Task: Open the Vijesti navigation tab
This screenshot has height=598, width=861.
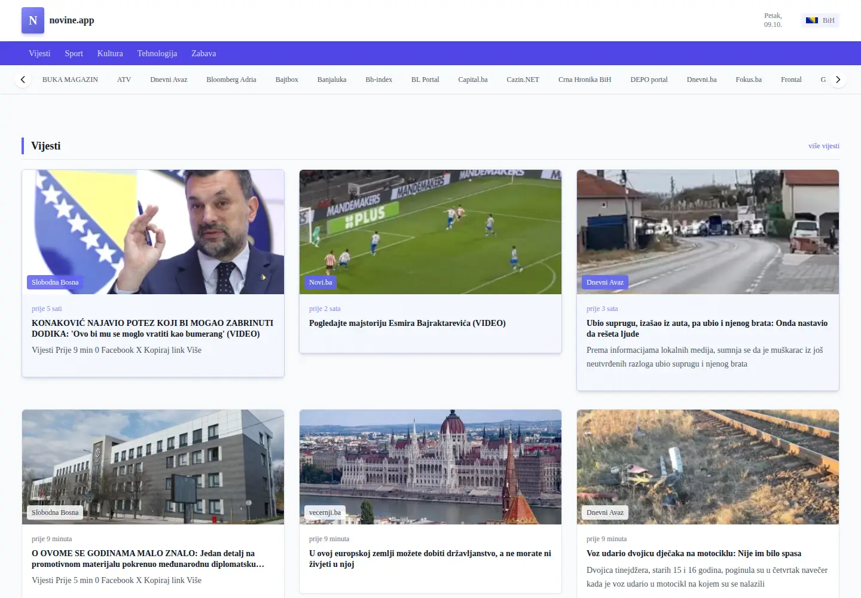Action: pyautogui.click(x=39, y=53)
